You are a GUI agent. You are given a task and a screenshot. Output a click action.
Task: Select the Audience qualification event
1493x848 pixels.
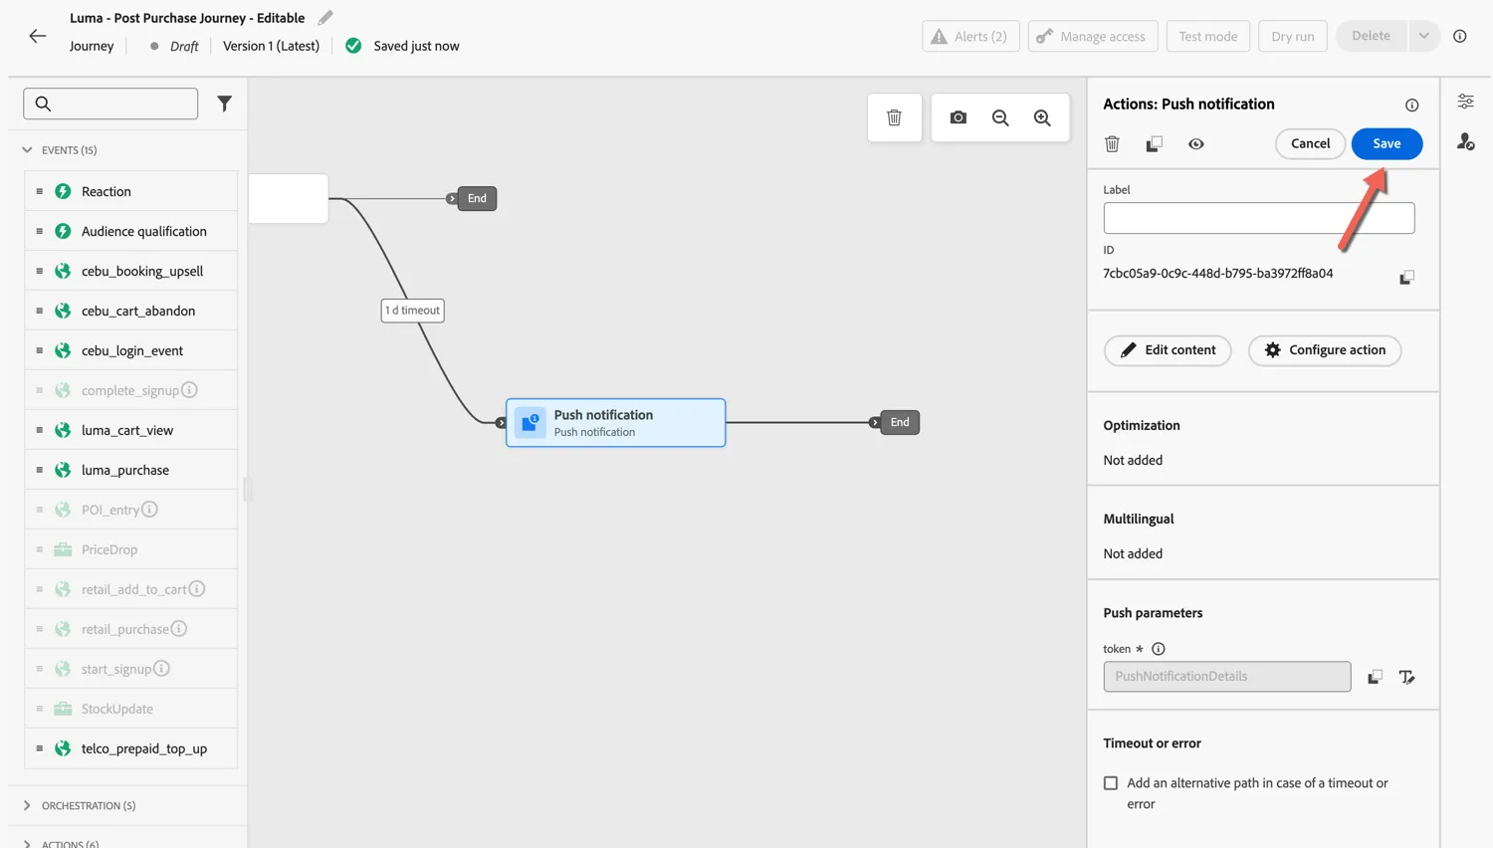(x=130, y=231)
